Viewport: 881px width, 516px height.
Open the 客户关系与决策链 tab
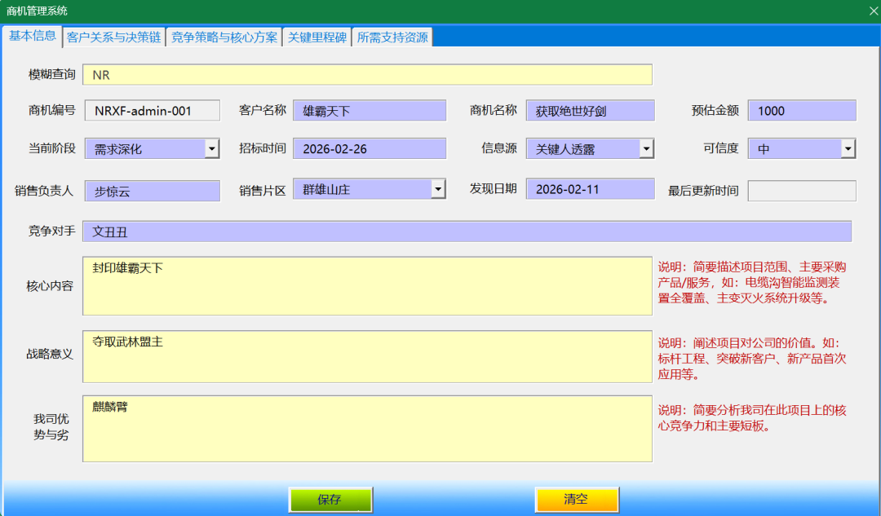(x=114, y=37)
